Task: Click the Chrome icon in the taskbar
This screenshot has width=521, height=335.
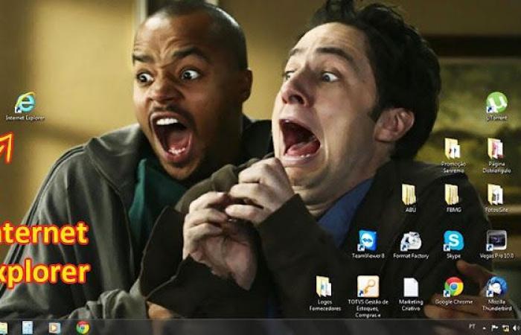Action: (x=83, y=328)
